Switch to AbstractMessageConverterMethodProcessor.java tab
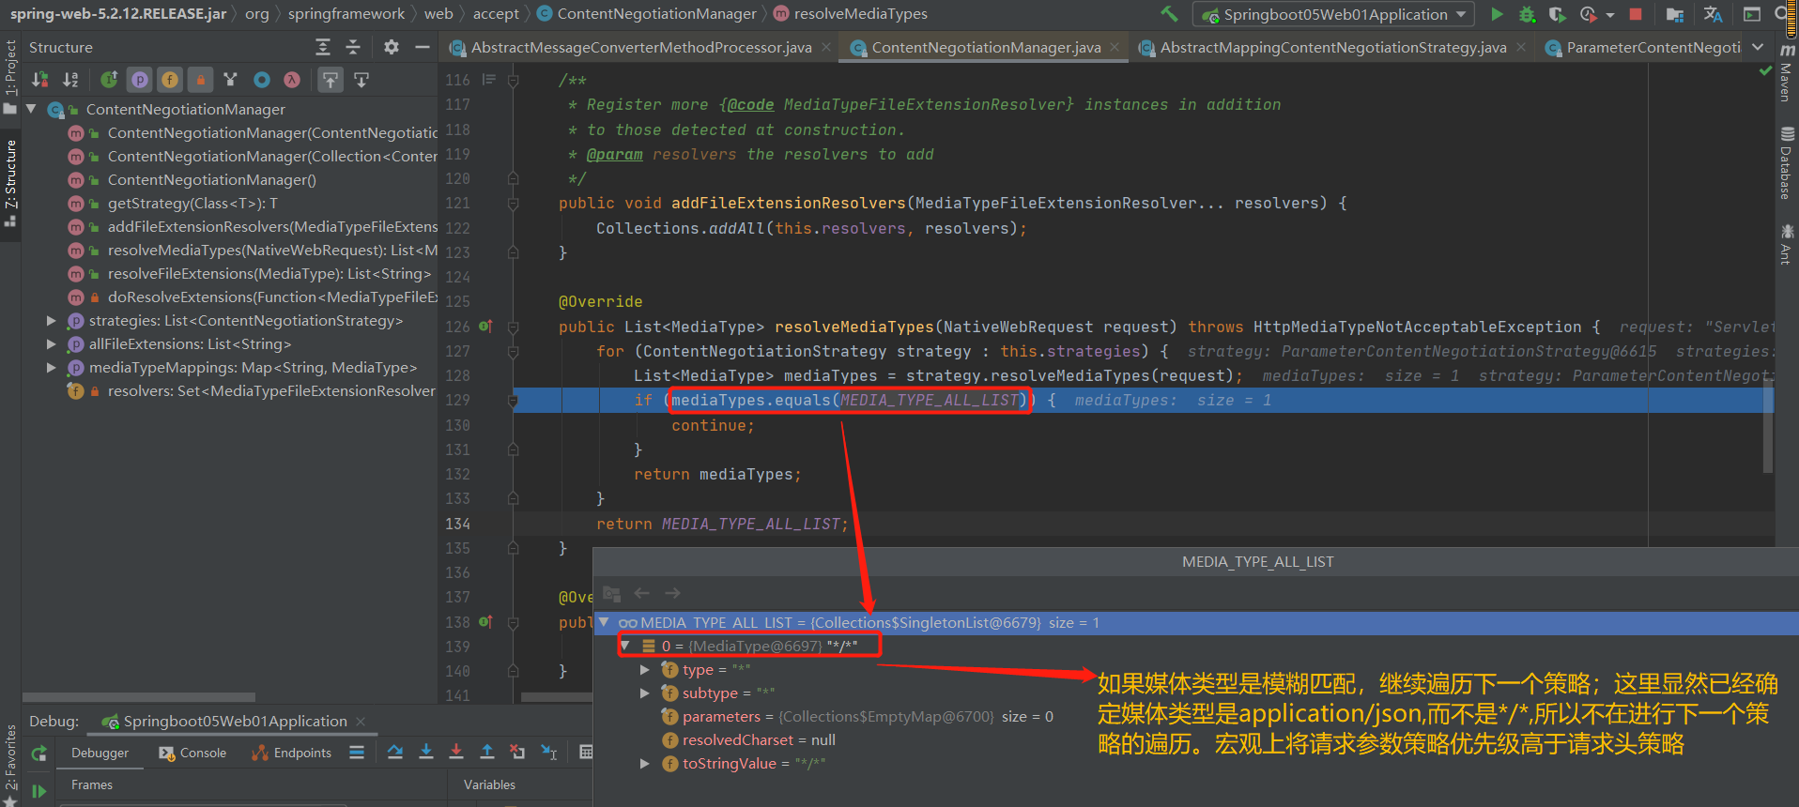The height and width of the screenshot is (807, 1799). pyautogui.click(x=640, y=47)
